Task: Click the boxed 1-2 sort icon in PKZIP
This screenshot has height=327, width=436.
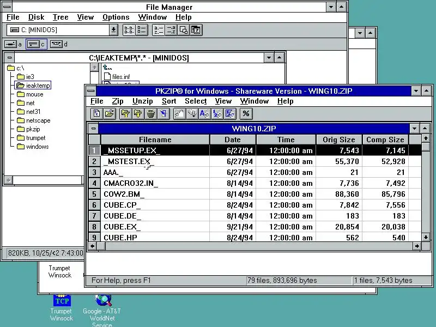Action: click(230, 113)
